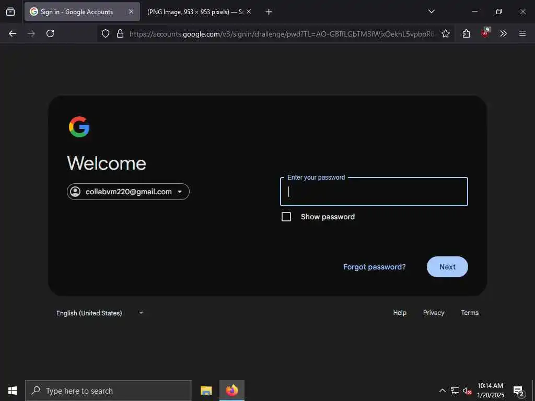
Task: Minimize the Firefox window
Action: pos(474,11)
